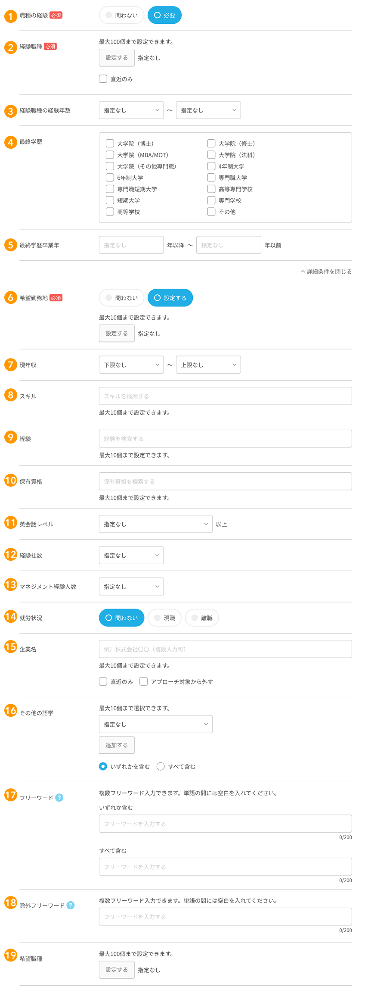Image resolution: width=365 pixels, height=999 pixels.
Task: Select 離職 for 就労状況
Action: (x=202, y=618)
